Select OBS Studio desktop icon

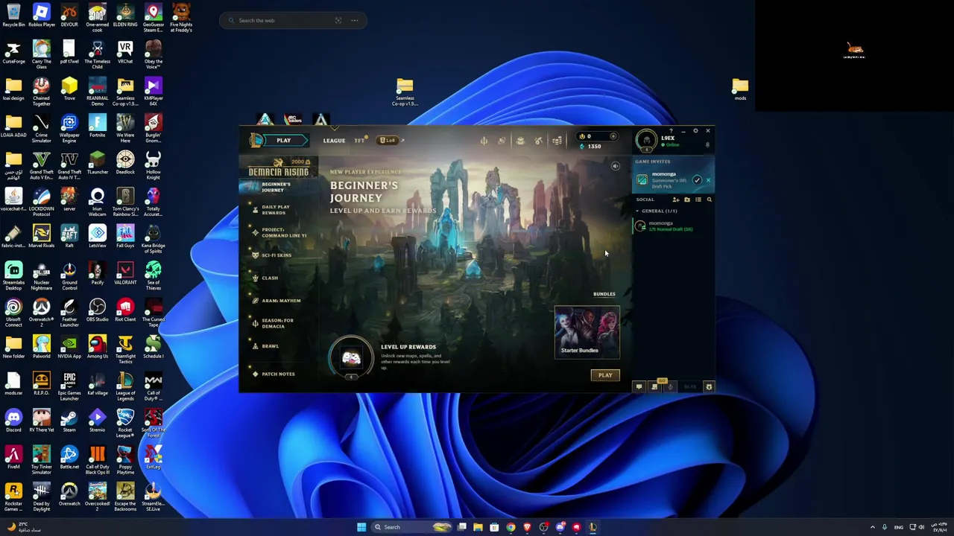click(x=97, y=310)
